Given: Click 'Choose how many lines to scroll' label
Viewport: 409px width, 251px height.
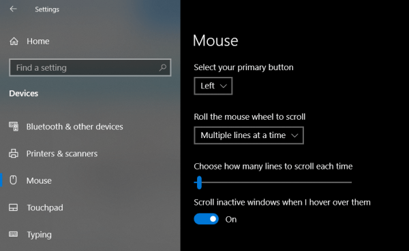Looking at the screenshot, I should tap(273, 167).
